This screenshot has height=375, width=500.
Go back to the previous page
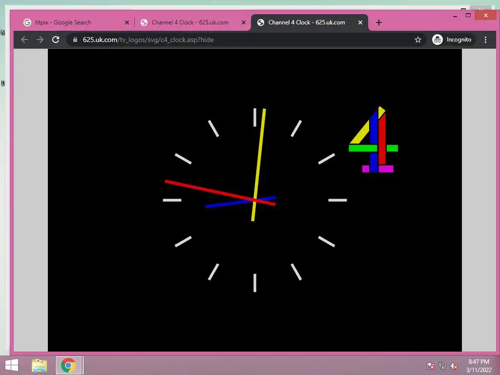(24, 40)
